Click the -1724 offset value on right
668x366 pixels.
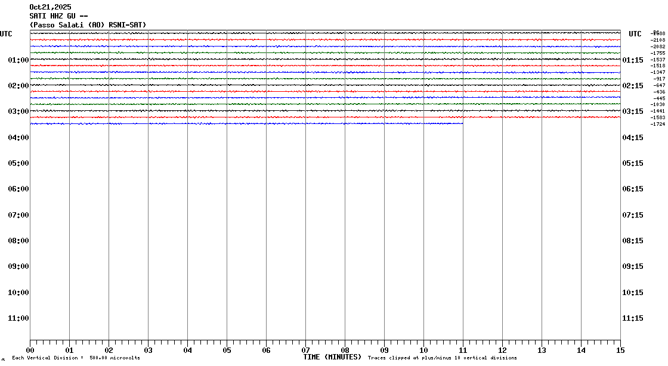(658, 124)
